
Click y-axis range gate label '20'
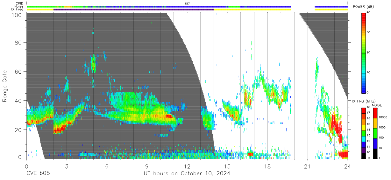pyautogui.click(x=18, y=130)
